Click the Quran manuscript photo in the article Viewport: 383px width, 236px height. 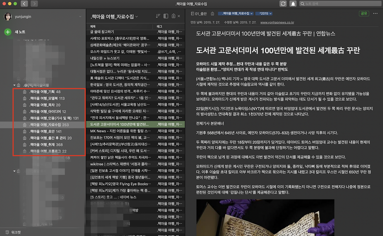pos(265,217)
